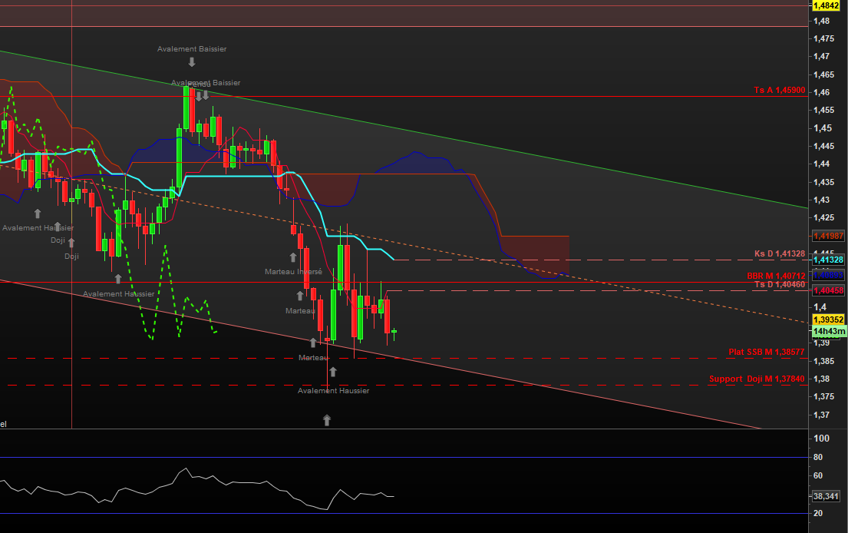
Task: Click the green 14h43m countdown tag
Action: [x=829, y=331]
